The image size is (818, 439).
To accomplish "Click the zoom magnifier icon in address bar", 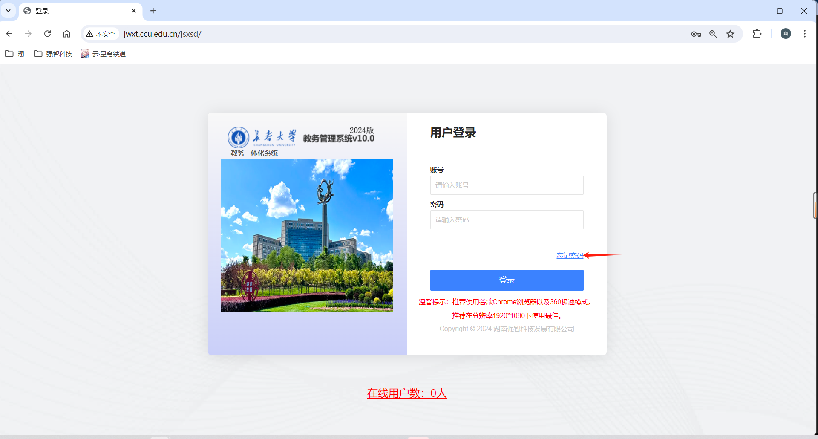I will click(713, 34).
